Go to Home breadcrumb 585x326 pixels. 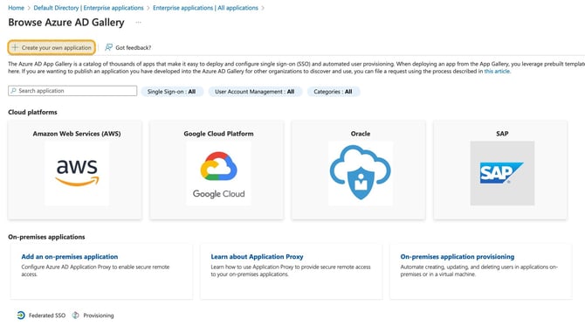[16, 8]
